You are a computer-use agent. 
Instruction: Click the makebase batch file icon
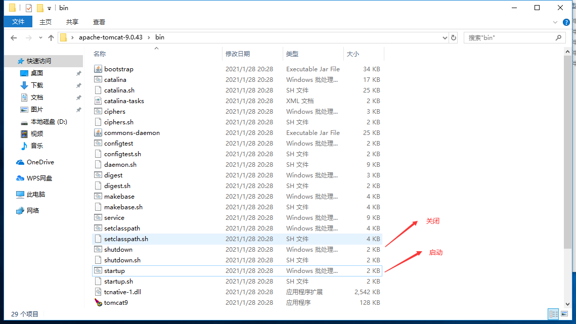pos(98,197)
